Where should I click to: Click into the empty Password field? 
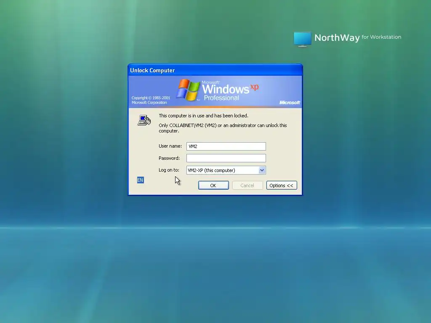coord(226,158)
